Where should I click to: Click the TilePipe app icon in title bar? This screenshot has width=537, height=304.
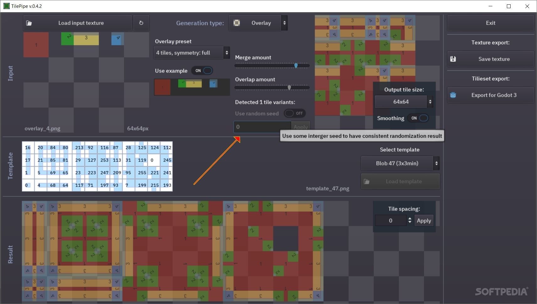point(6,6)
